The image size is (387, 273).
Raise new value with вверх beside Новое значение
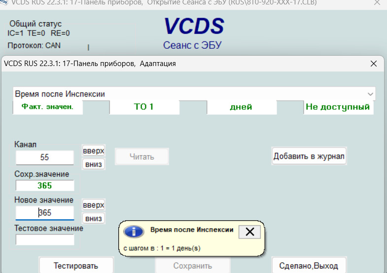pyautogui.click(x=94, y=205)
